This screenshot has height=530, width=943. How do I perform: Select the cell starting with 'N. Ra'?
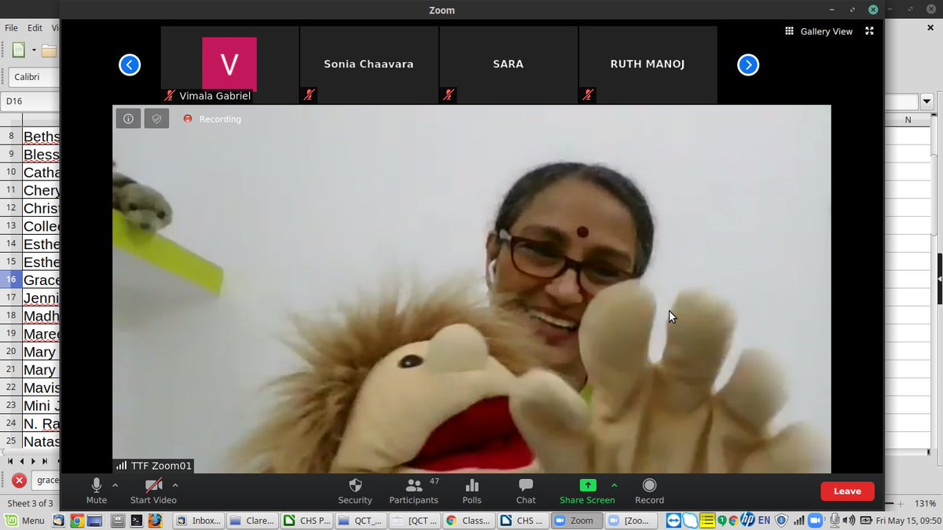(x=42, y=424)
